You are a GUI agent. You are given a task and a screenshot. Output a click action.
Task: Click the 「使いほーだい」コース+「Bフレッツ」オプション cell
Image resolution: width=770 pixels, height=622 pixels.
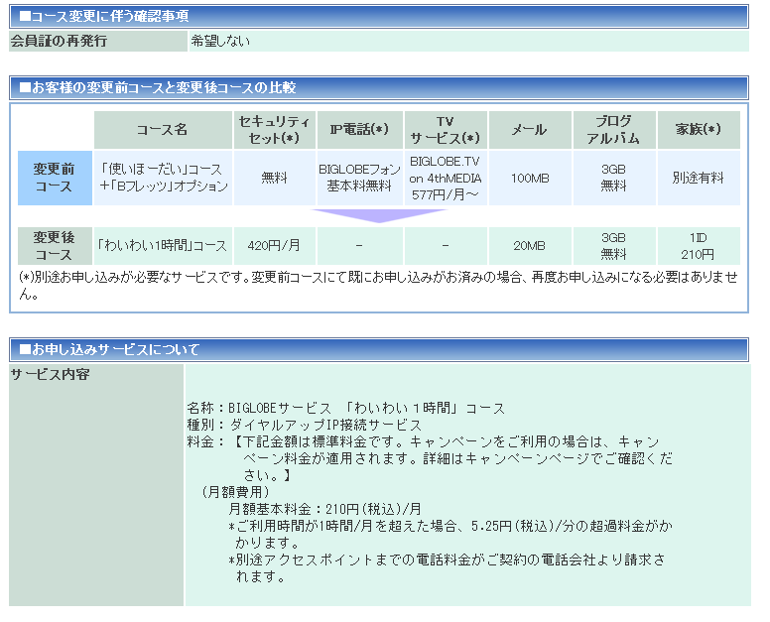point(163,178)
